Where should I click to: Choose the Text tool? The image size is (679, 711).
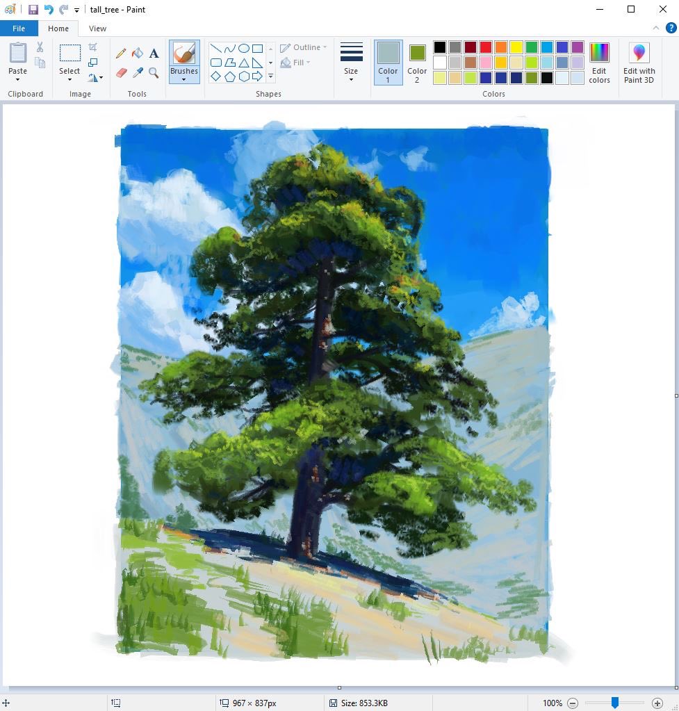154,54
